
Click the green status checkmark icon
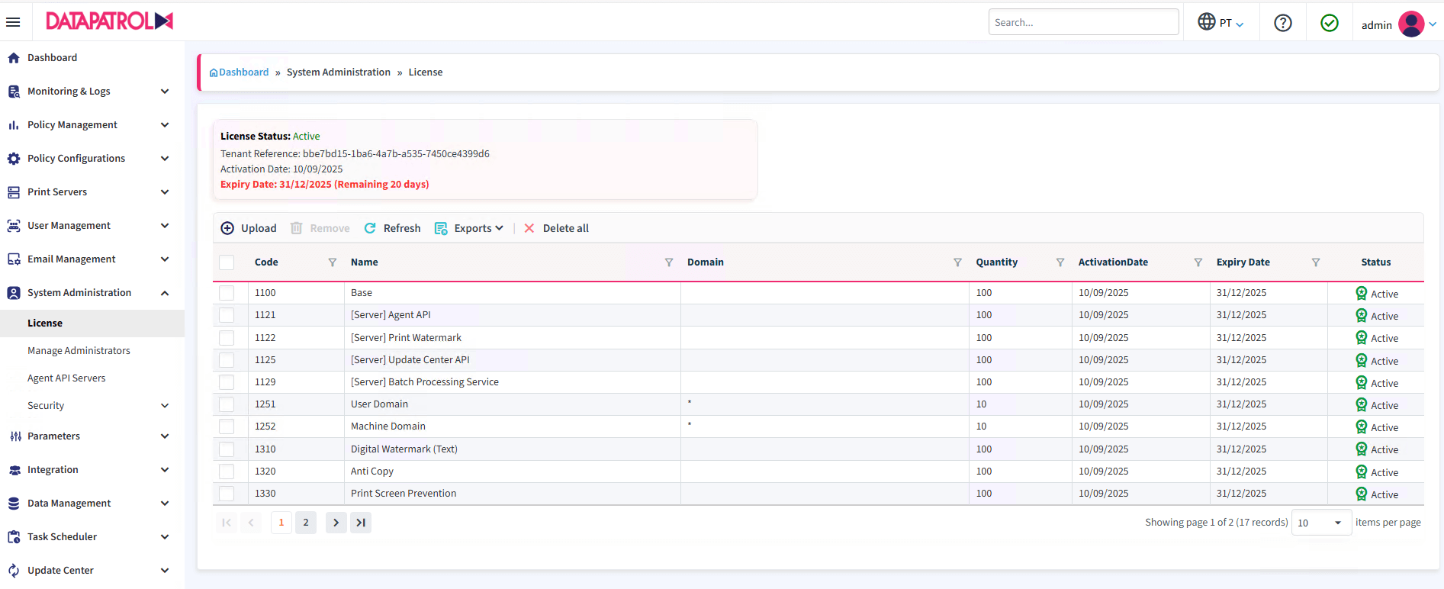1329,23
